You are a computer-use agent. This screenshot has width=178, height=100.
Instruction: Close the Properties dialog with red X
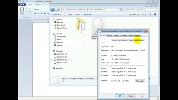[x=146, y=31]
